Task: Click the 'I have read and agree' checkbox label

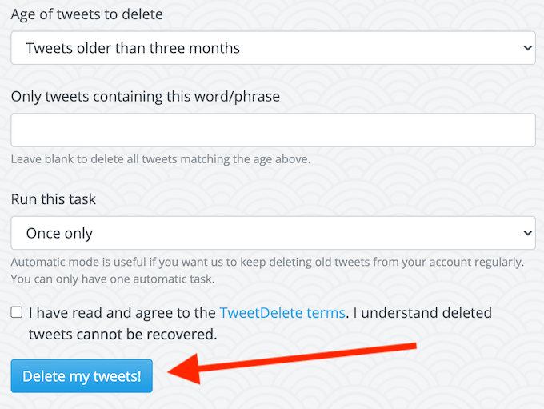Action: click(120, 312)
